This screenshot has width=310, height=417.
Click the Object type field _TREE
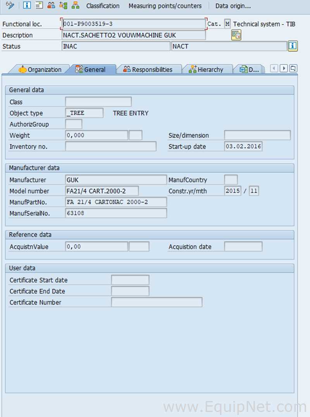[x=84, y=113]
